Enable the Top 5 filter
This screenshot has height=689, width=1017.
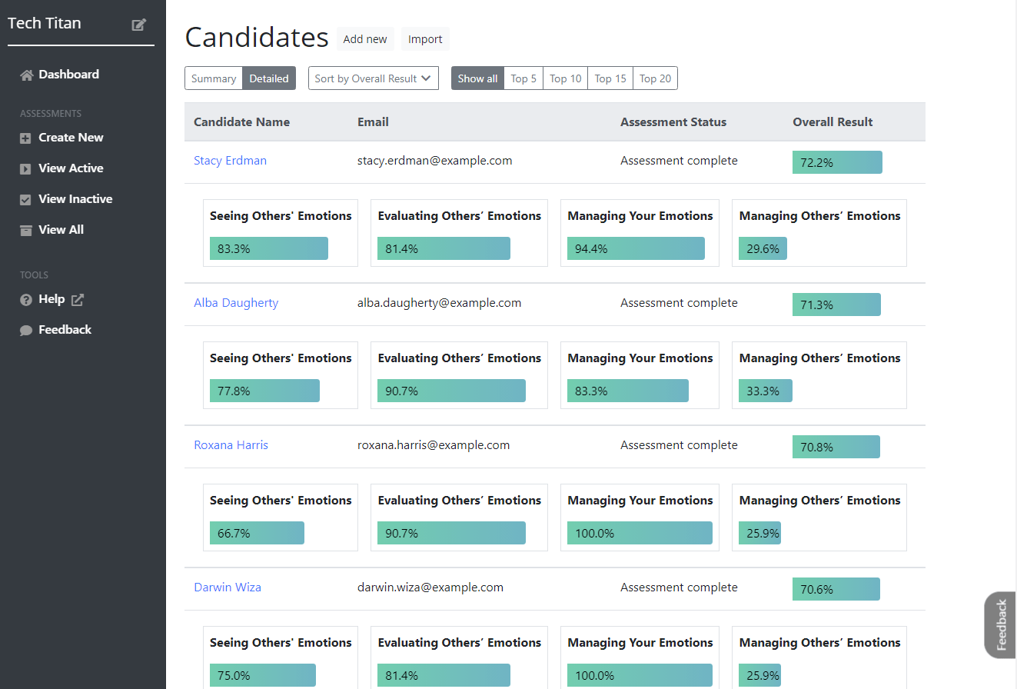(x=523, y=78)
